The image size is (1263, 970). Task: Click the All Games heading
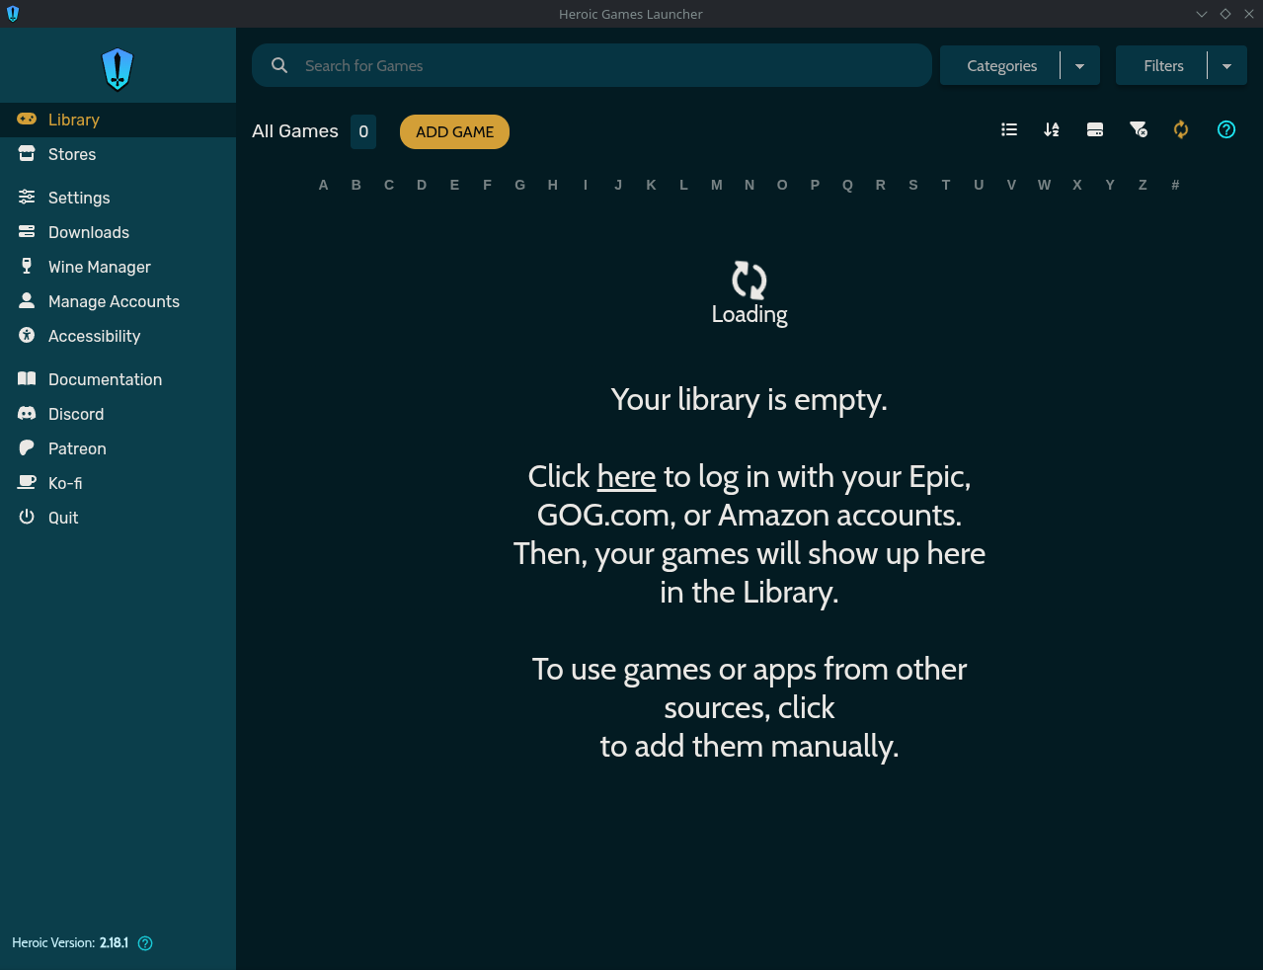[294, 131]
